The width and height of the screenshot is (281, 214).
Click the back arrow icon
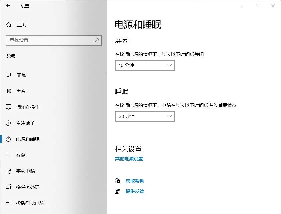(x=8, y=6)
